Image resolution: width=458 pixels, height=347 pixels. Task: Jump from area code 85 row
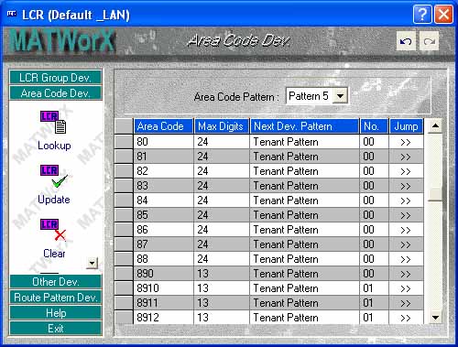click(x=406, y=215)
